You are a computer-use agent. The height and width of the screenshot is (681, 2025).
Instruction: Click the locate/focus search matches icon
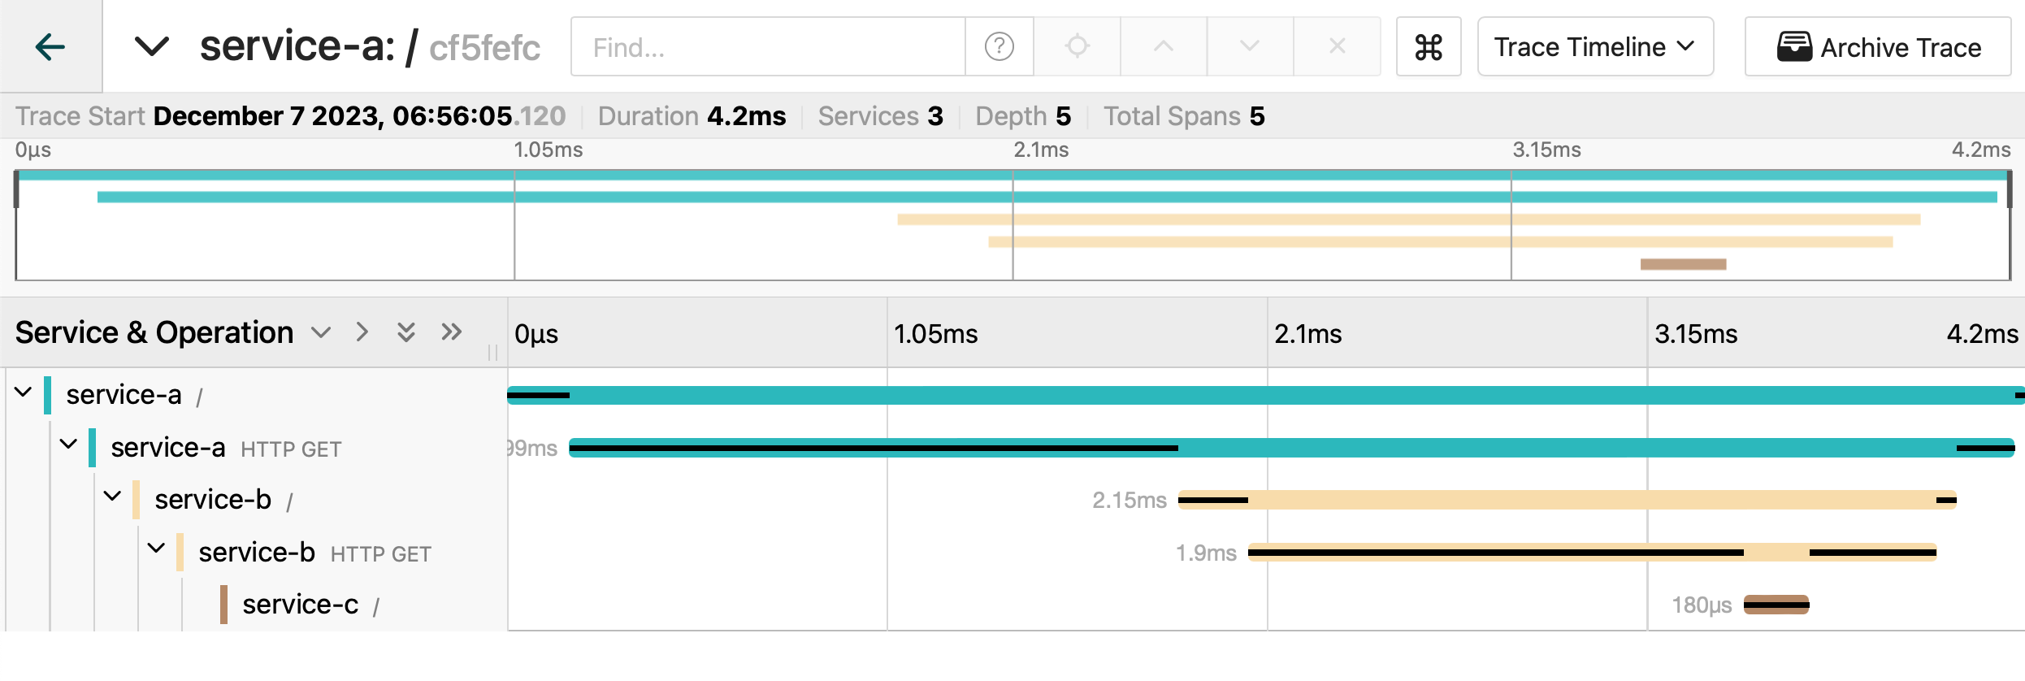(x=1077, y=47)
